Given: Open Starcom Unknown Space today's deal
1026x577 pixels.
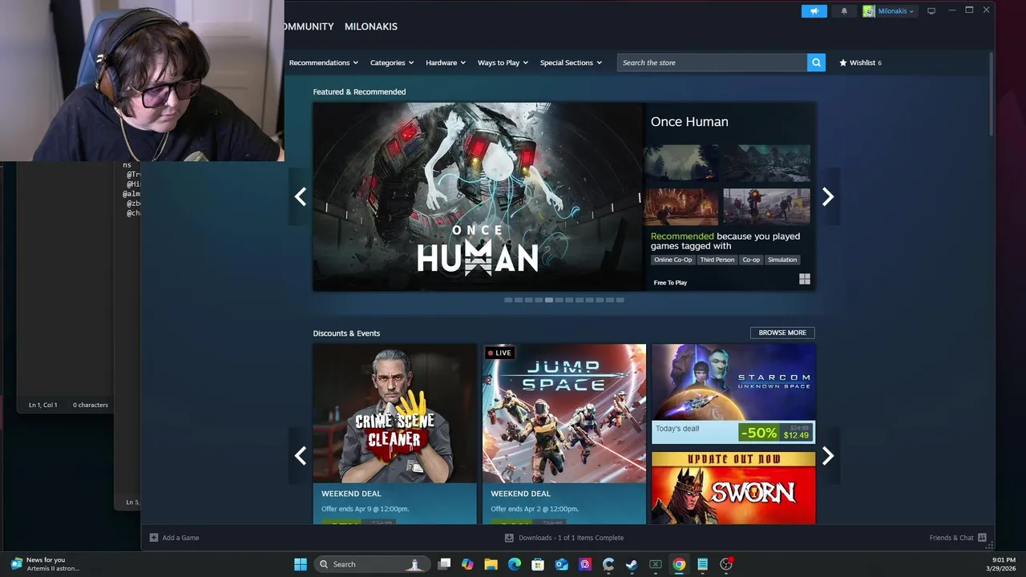Looking at the screenshot, I should coord(733,393).
